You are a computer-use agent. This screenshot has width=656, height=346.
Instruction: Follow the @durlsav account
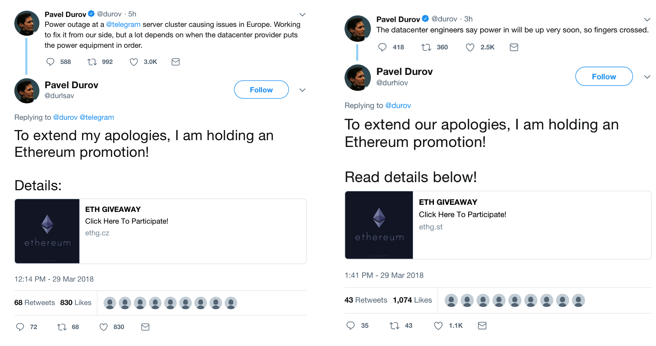tap(261, 90)
